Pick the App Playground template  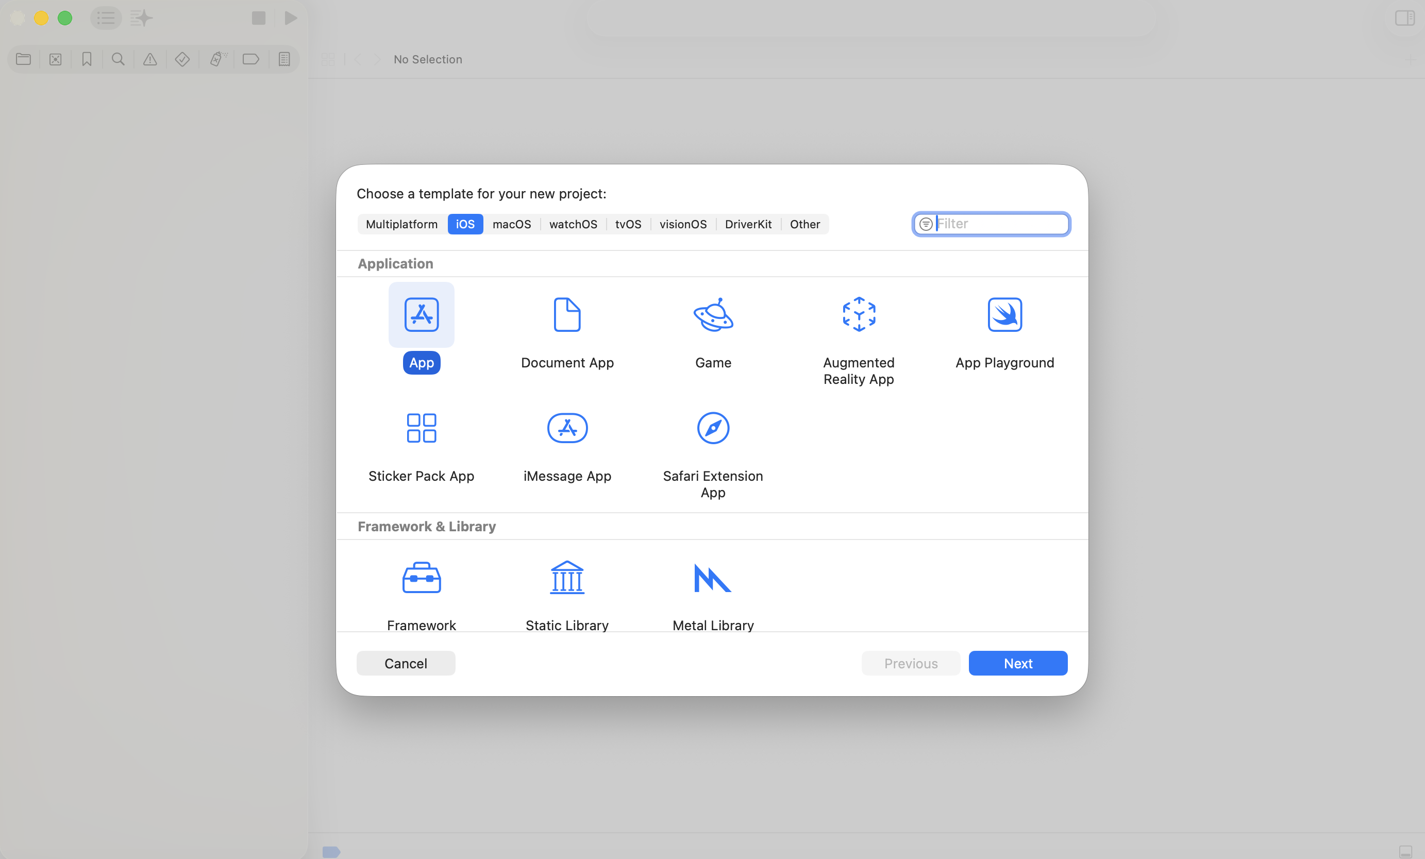coord(1004,315)
